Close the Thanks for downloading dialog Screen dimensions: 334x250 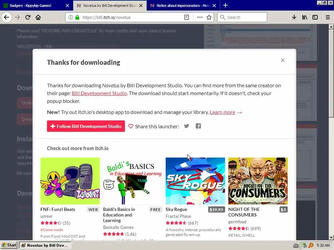pos(283,60)
